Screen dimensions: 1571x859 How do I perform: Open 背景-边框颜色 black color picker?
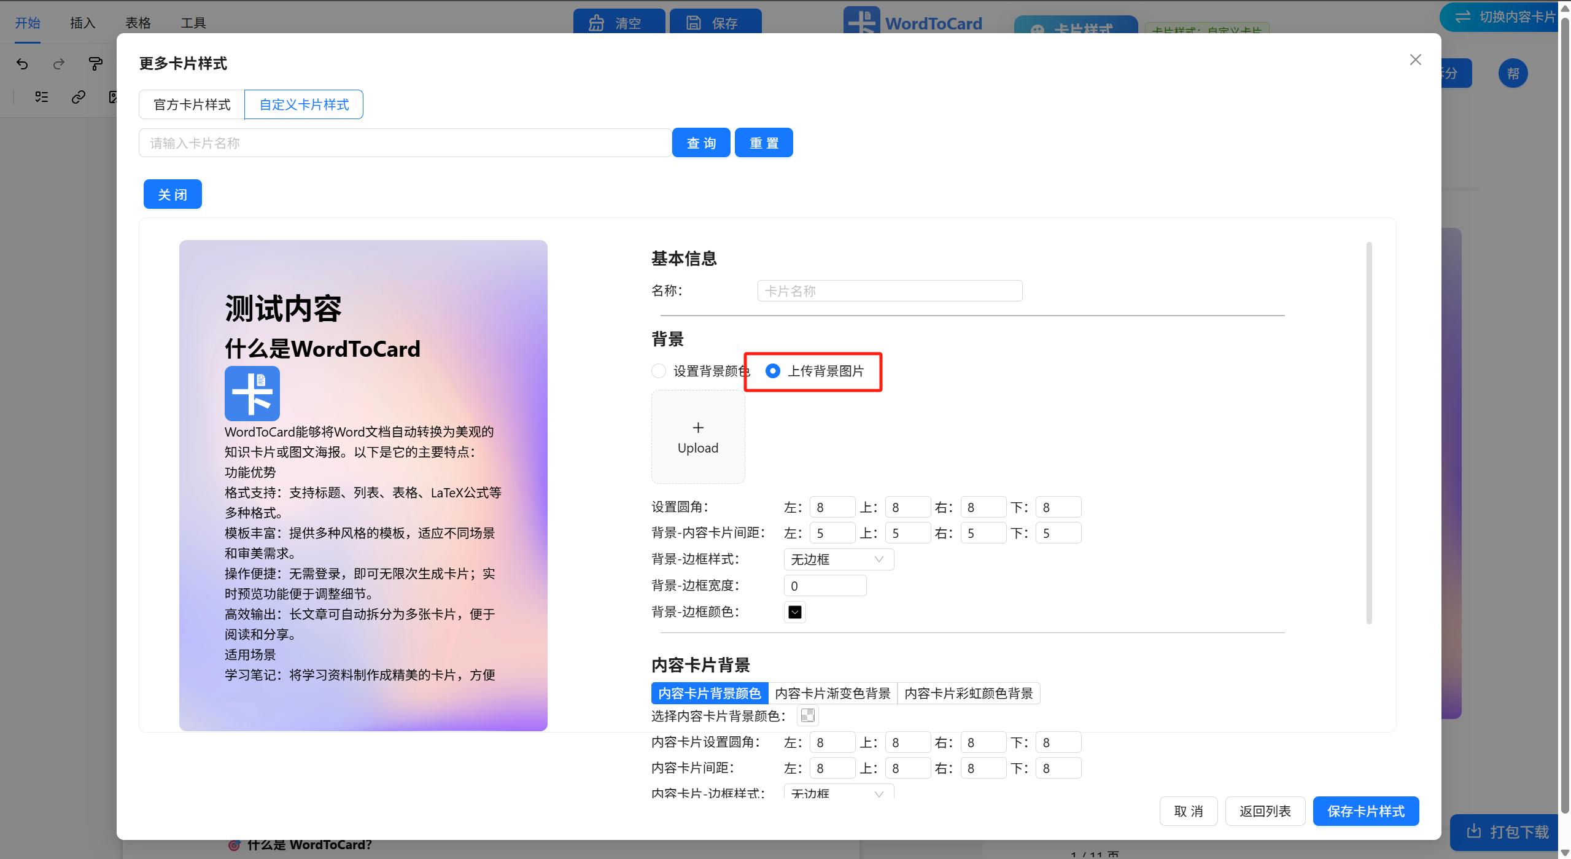click(795, 612)
